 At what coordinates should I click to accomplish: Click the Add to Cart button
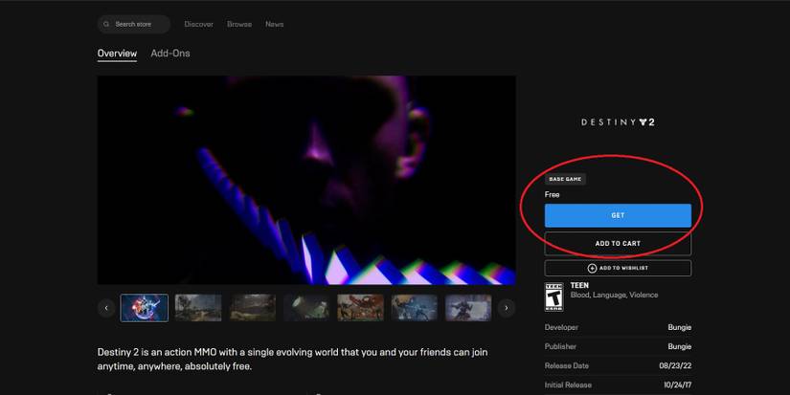(618, 244)
